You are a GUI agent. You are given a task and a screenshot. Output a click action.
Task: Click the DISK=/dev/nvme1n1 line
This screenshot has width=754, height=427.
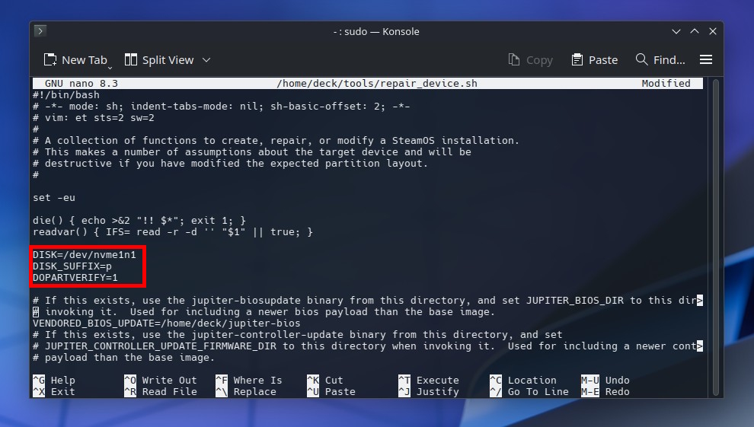(84, 254)
